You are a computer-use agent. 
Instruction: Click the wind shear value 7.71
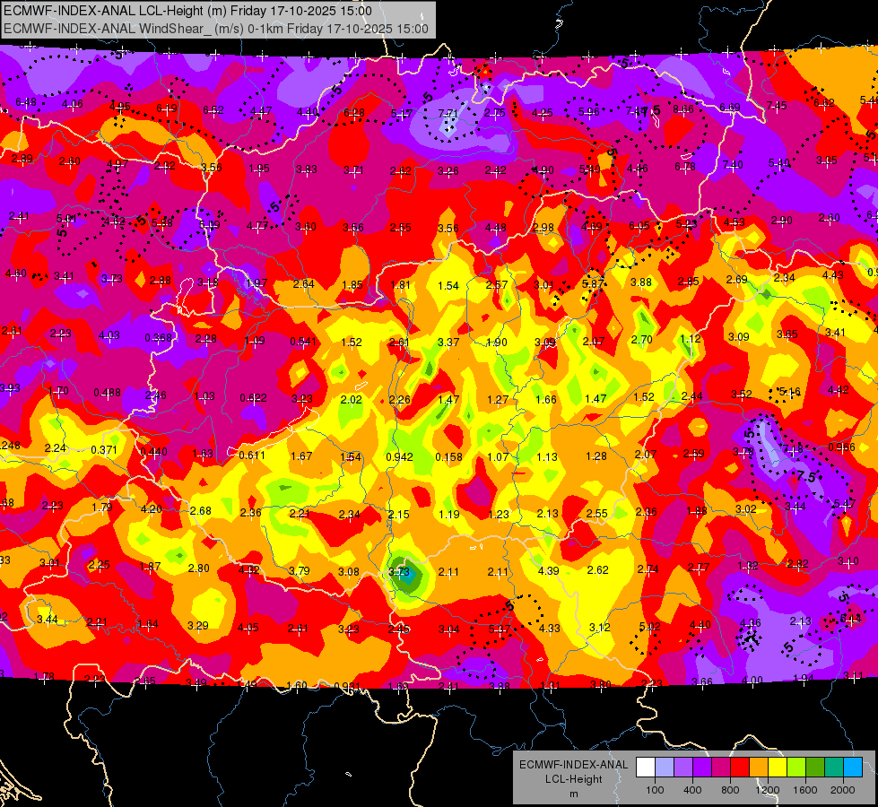click(448, 114)
